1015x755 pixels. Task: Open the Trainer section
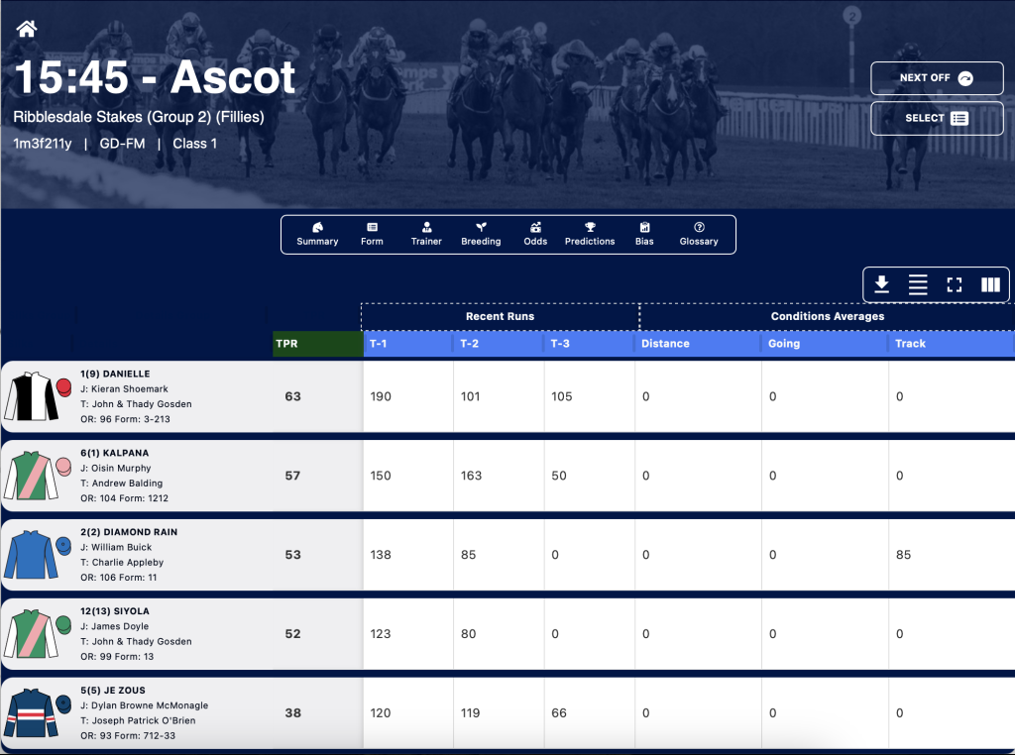(426, 234)
